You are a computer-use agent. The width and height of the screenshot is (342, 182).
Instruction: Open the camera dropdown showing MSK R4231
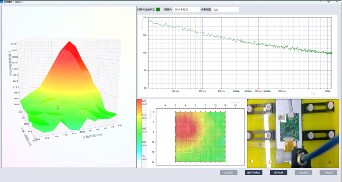click(186, 10)
